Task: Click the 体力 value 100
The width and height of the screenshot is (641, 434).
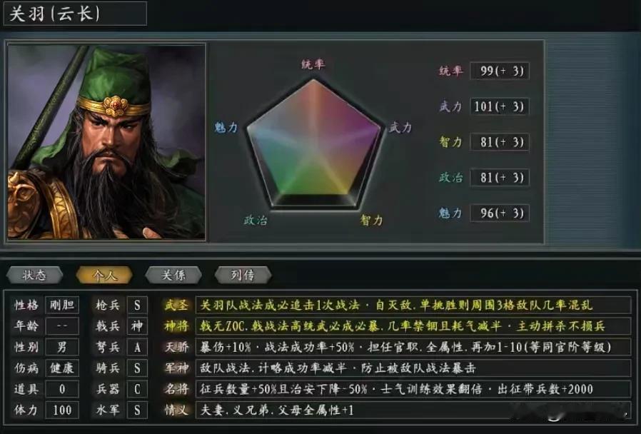Action: pos(62,410)
